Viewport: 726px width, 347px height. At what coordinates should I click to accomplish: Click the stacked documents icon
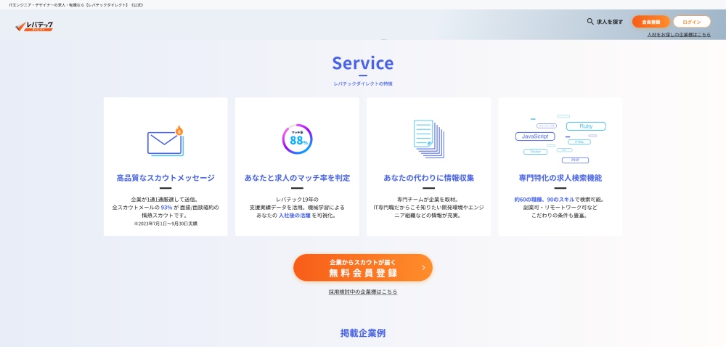[429, 139]
